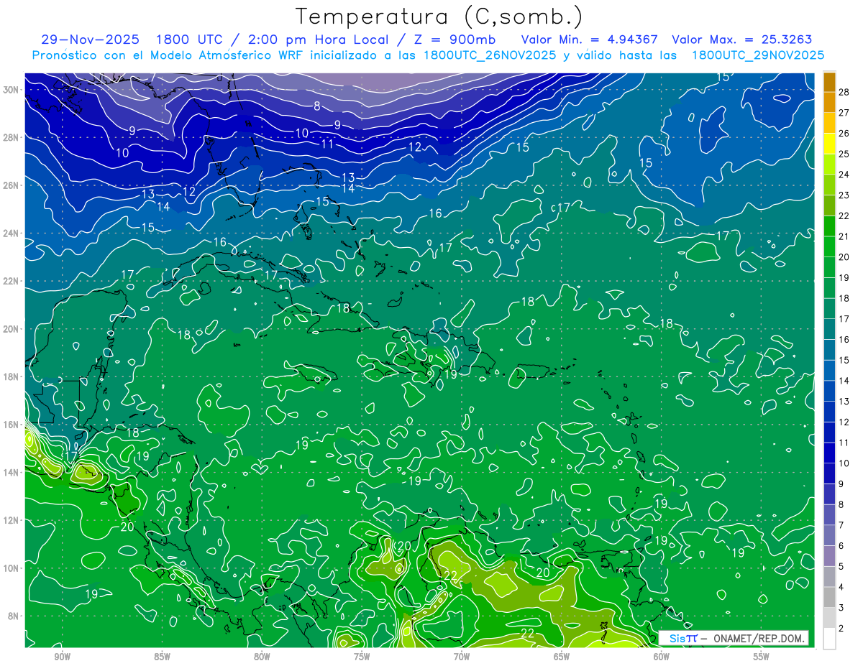Viewport: 863px width, 666px height.
Task: Click the color scale label 25
Action: 844,154
